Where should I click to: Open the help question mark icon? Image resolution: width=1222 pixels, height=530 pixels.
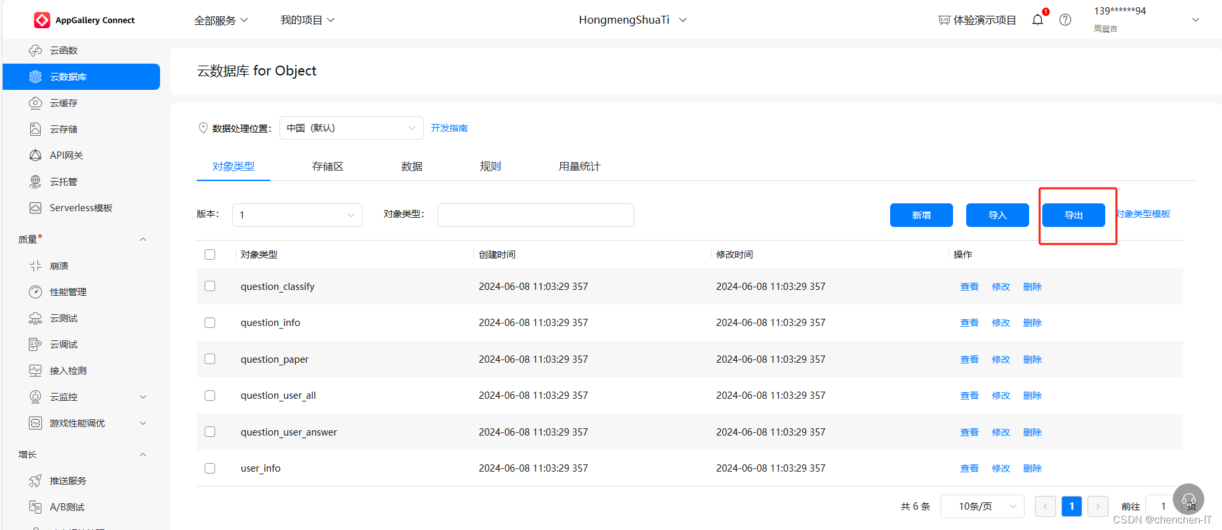click(1065, 20)
